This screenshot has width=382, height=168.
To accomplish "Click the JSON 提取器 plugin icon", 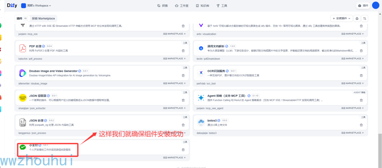I will [23, 98].
